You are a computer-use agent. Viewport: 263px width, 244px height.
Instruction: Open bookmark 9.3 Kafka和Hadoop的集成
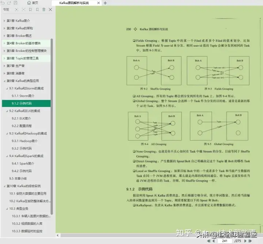[28, 133]
